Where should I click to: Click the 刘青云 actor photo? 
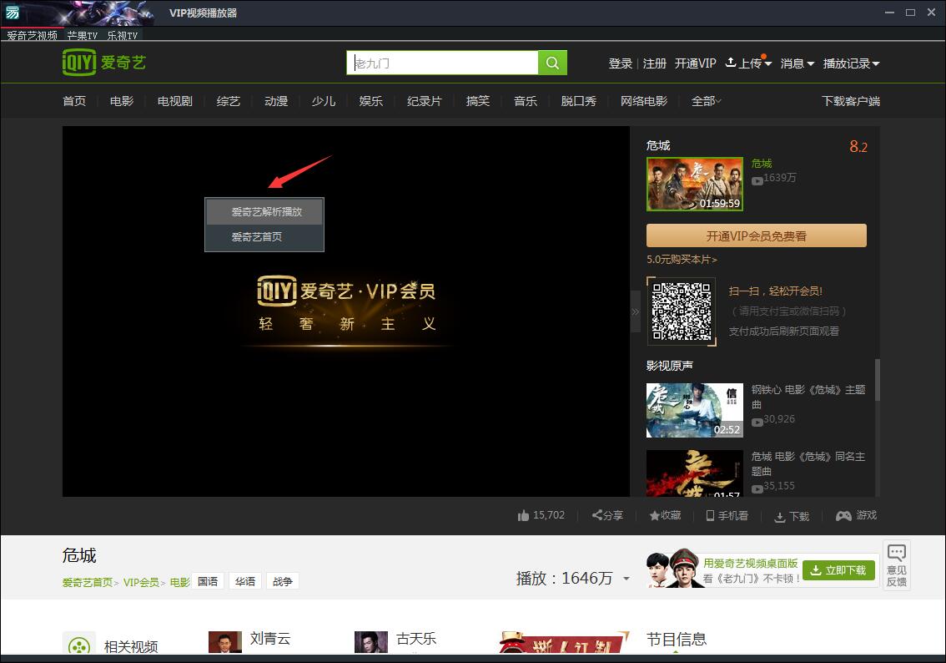[225, 642]
